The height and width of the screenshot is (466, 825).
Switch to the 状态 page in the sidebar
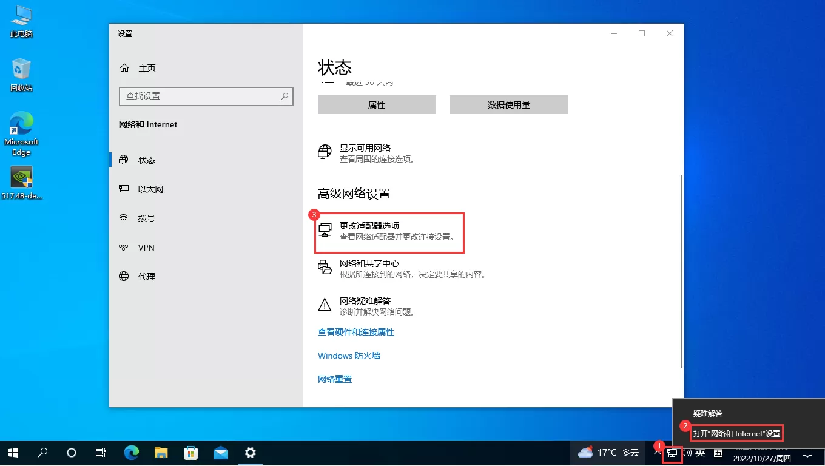click(146, 160)
